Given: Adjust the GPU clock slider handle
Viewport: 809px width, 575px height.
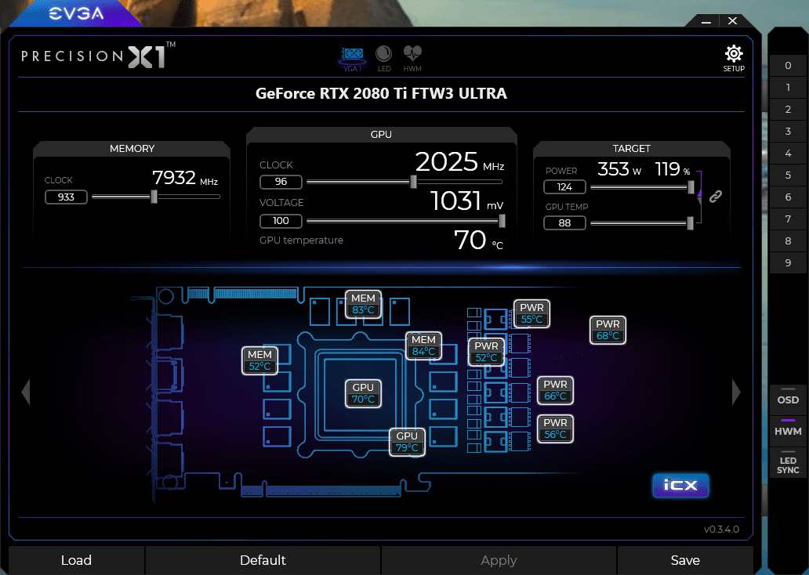Looking at the screenshot, I should (x=413, y=182).
